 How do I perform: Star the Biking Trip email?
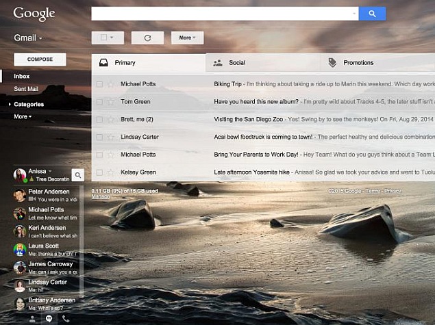click(x=111, y=84)
